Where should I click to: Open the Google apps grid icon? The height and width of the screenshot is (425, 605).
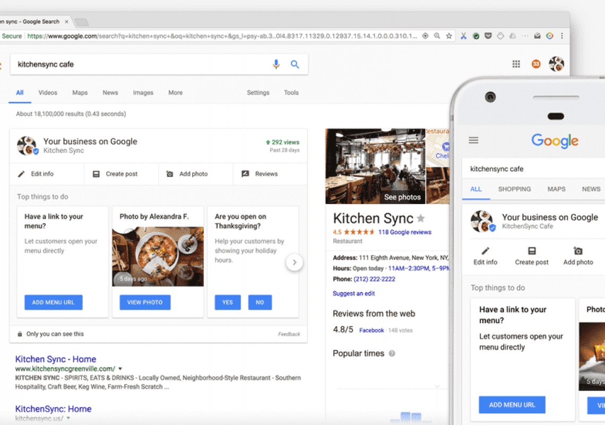(516, 64)
